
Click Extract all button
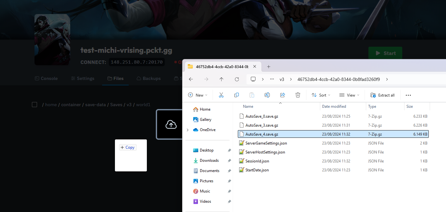point(382,95)
